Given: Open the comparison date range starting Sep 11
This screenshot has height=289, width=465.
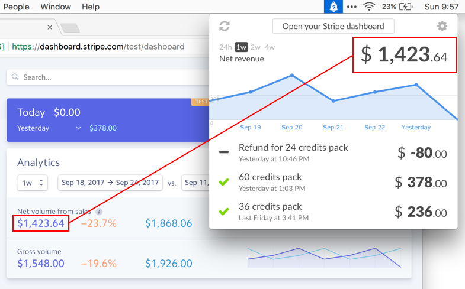Looking at the screenshot, I should click(x=195, y=183).
